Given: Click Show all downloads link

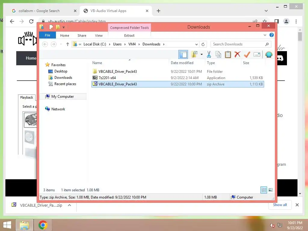Looking at the screenshot, I should [x=280, y=205].
